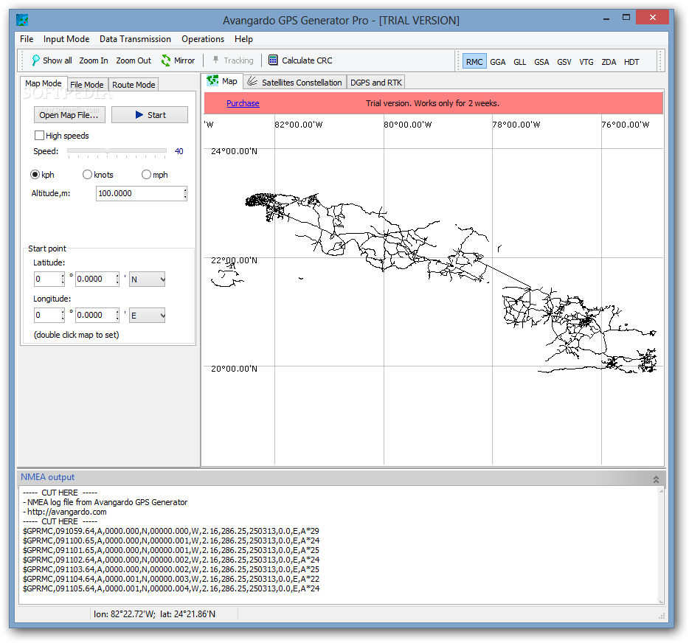Open the Help menu
This screenshot has height=643, width=689.
[243, 39]
